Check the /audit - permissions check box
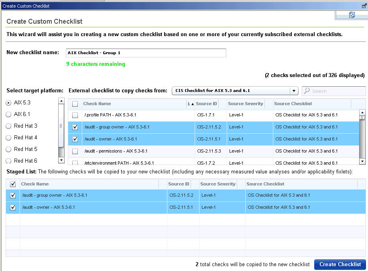 [75, 151]
